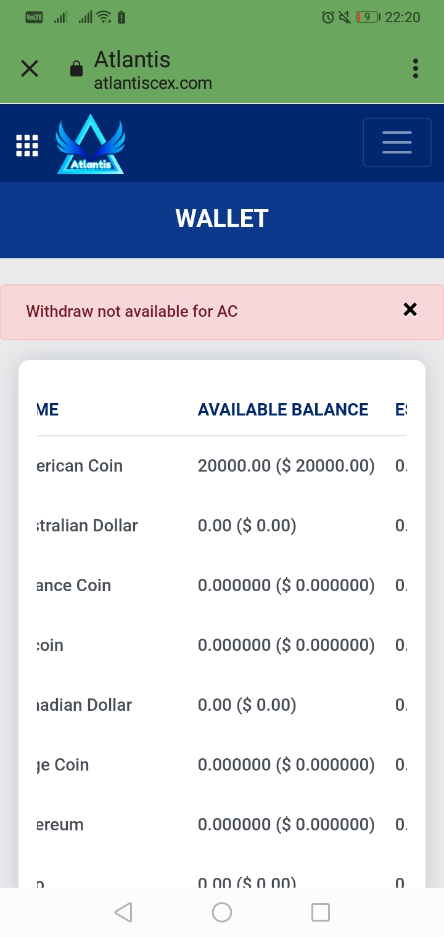
Task: Tap the padlock site security icon
Action: (76, 68)
